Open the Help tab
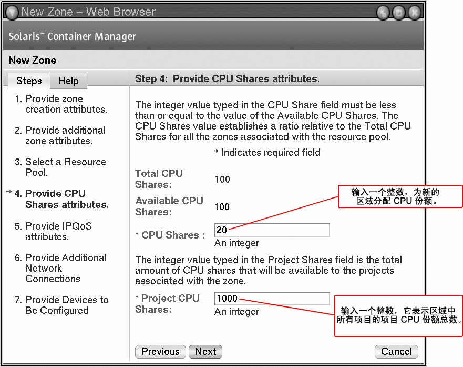The image size is (463, 367). coord(68,81)
